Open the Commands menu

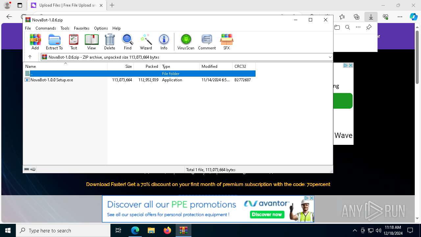coord(46,28)
